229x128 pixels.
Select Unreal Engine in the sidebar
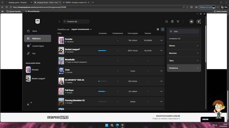point(38,46)
